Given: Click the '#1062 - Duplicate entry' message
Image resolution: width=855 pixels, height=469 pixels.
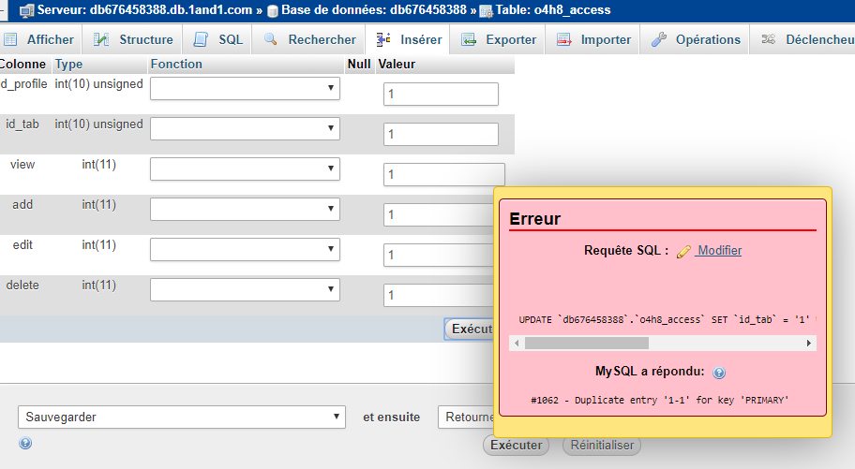Looking at the screenshot, I should 660,401.
